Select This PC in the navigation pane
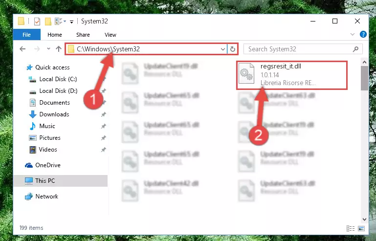 [60, 181]
